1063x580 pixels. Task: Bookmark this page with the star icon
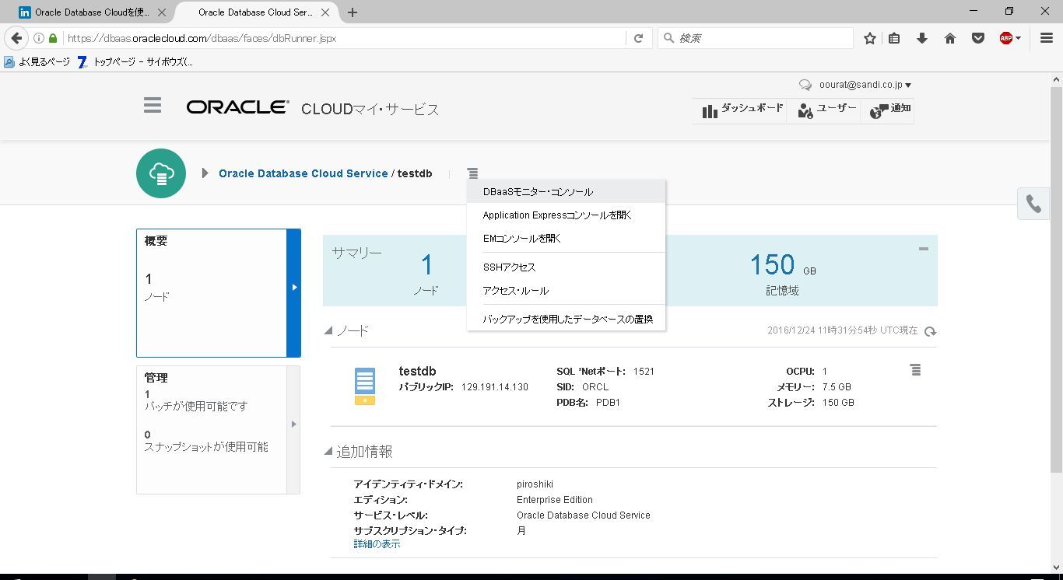click(870, 38)
